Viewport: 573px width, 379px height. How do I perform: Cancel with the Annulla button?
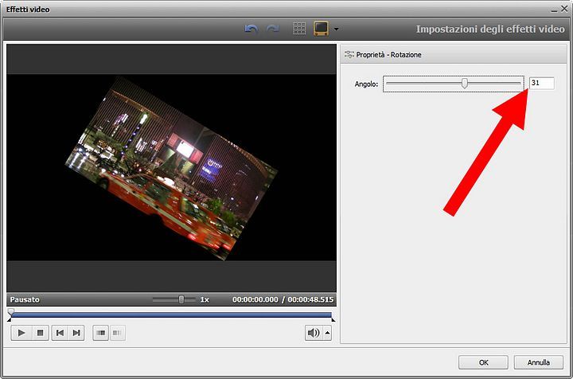(538, 362)
